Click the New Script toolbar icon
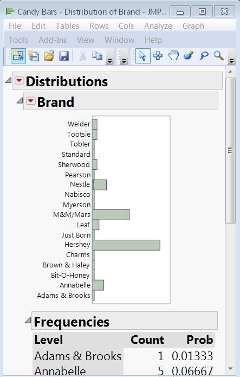Image resolution: width=240 pixels, height=377 pixels. tap(34, 56)
